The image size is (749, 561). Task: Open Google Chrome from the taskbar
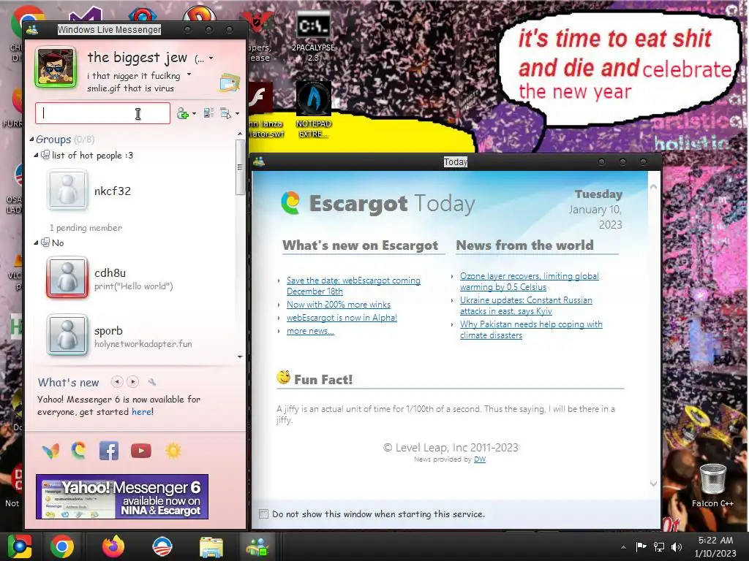click(x=62, y=546)
